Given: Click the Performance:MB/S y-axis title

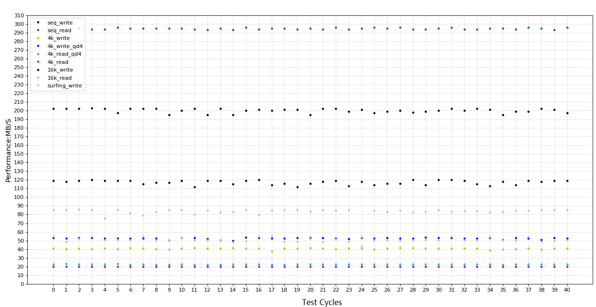Looking at the screenshot, I should coord(8,150).
